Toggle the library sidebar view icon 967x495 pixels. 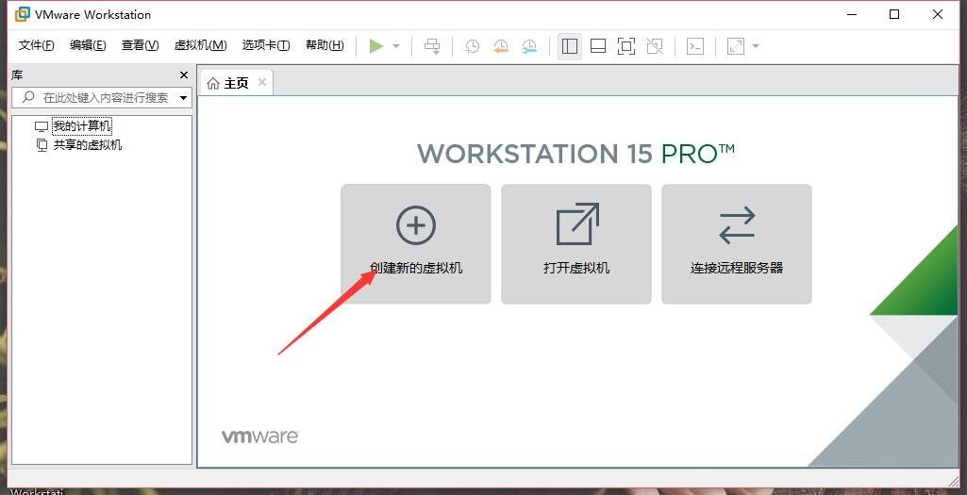pos(570,46)
